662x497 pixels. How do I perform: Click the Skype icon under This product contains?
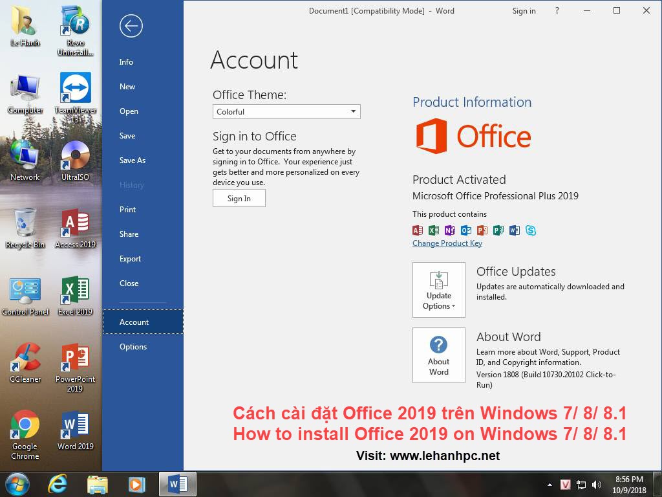click(531, 230)
